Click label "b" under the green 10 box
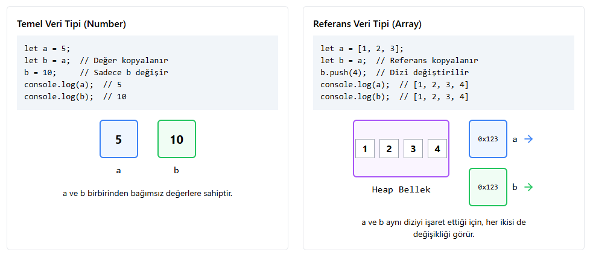The width and height of the screenshot is (590, 255). click(177, 170)
